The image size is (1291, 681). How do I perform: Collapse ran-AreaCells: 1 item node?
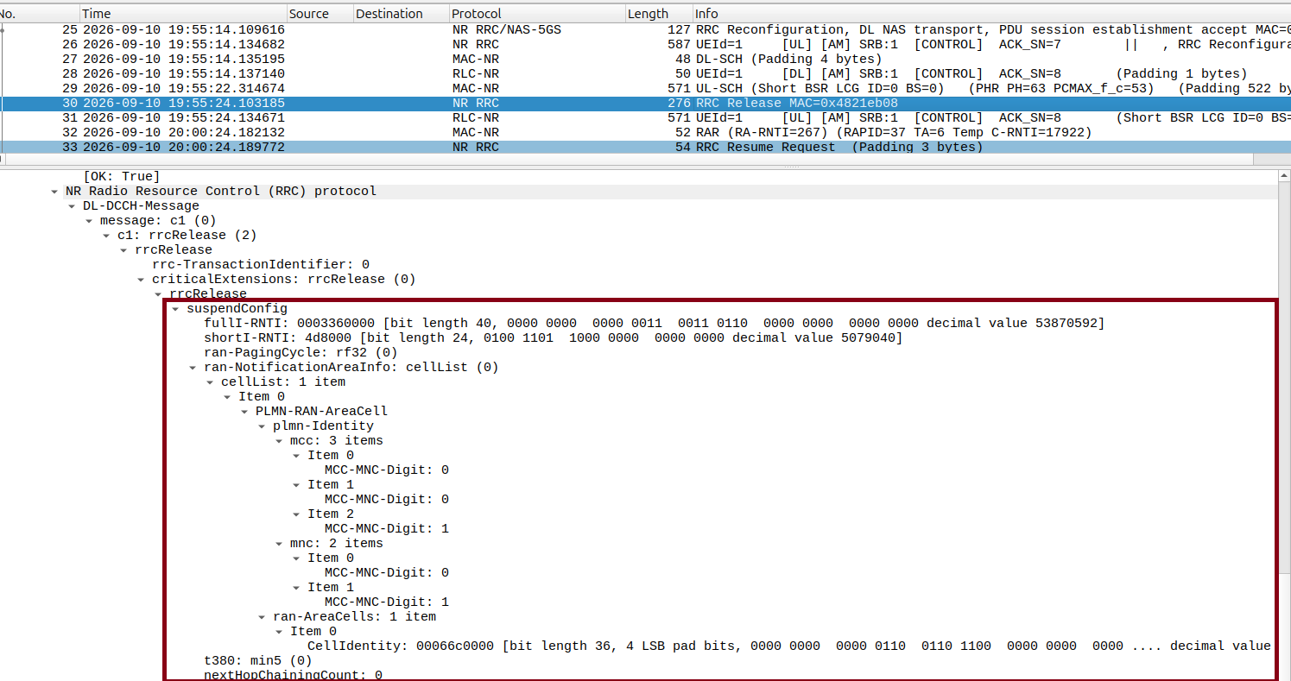point(263,617)
